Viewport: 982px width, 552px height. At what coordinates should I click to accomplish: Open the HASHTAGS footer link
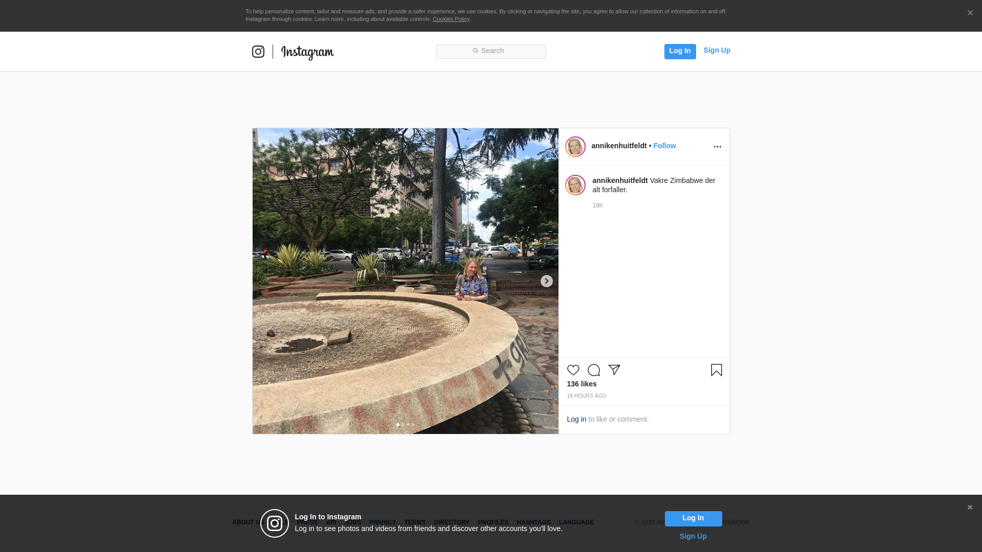(x=533, y=522)
